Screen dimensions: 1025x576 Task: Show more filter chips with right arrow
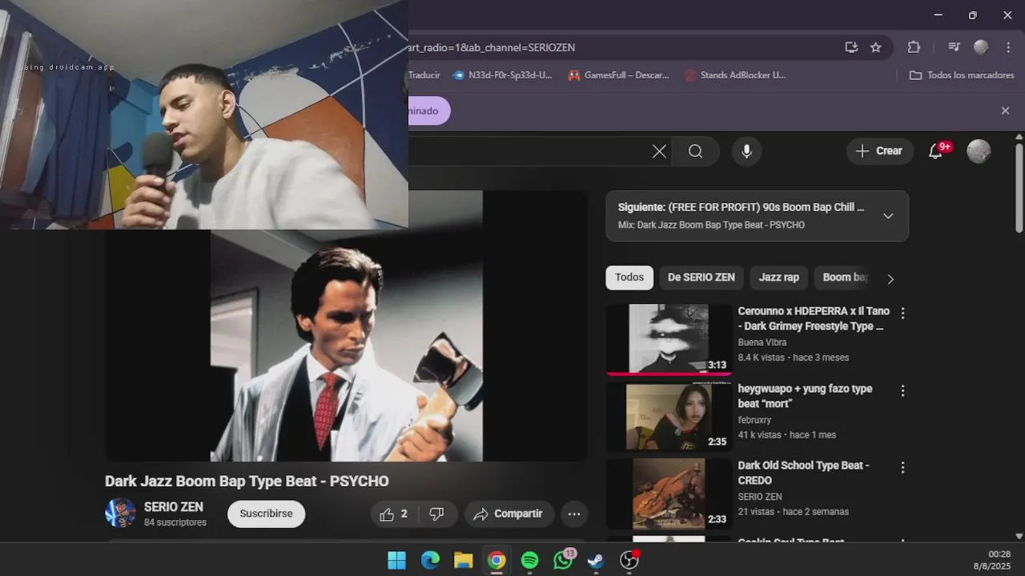[x=890, y=278]
